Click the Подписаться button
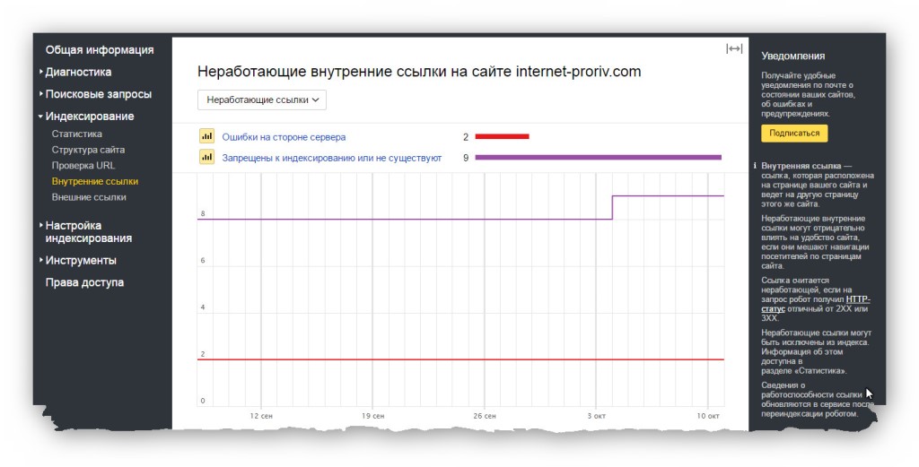 [x=794, y=134]
